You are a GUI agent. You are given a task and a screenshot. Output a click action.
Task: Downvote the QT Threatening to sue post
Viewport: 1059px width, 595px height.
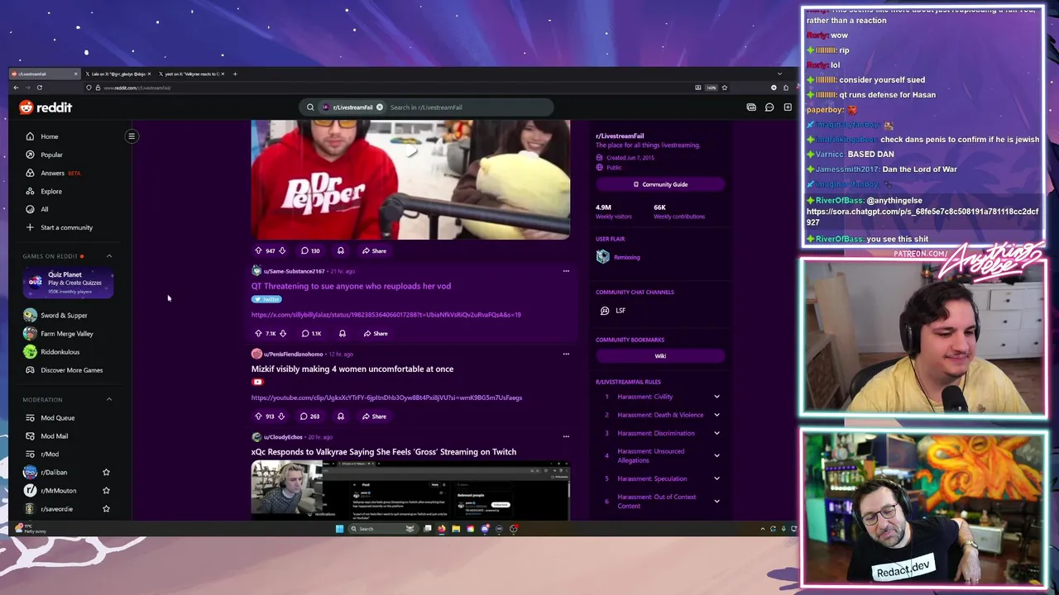[283, 333]
